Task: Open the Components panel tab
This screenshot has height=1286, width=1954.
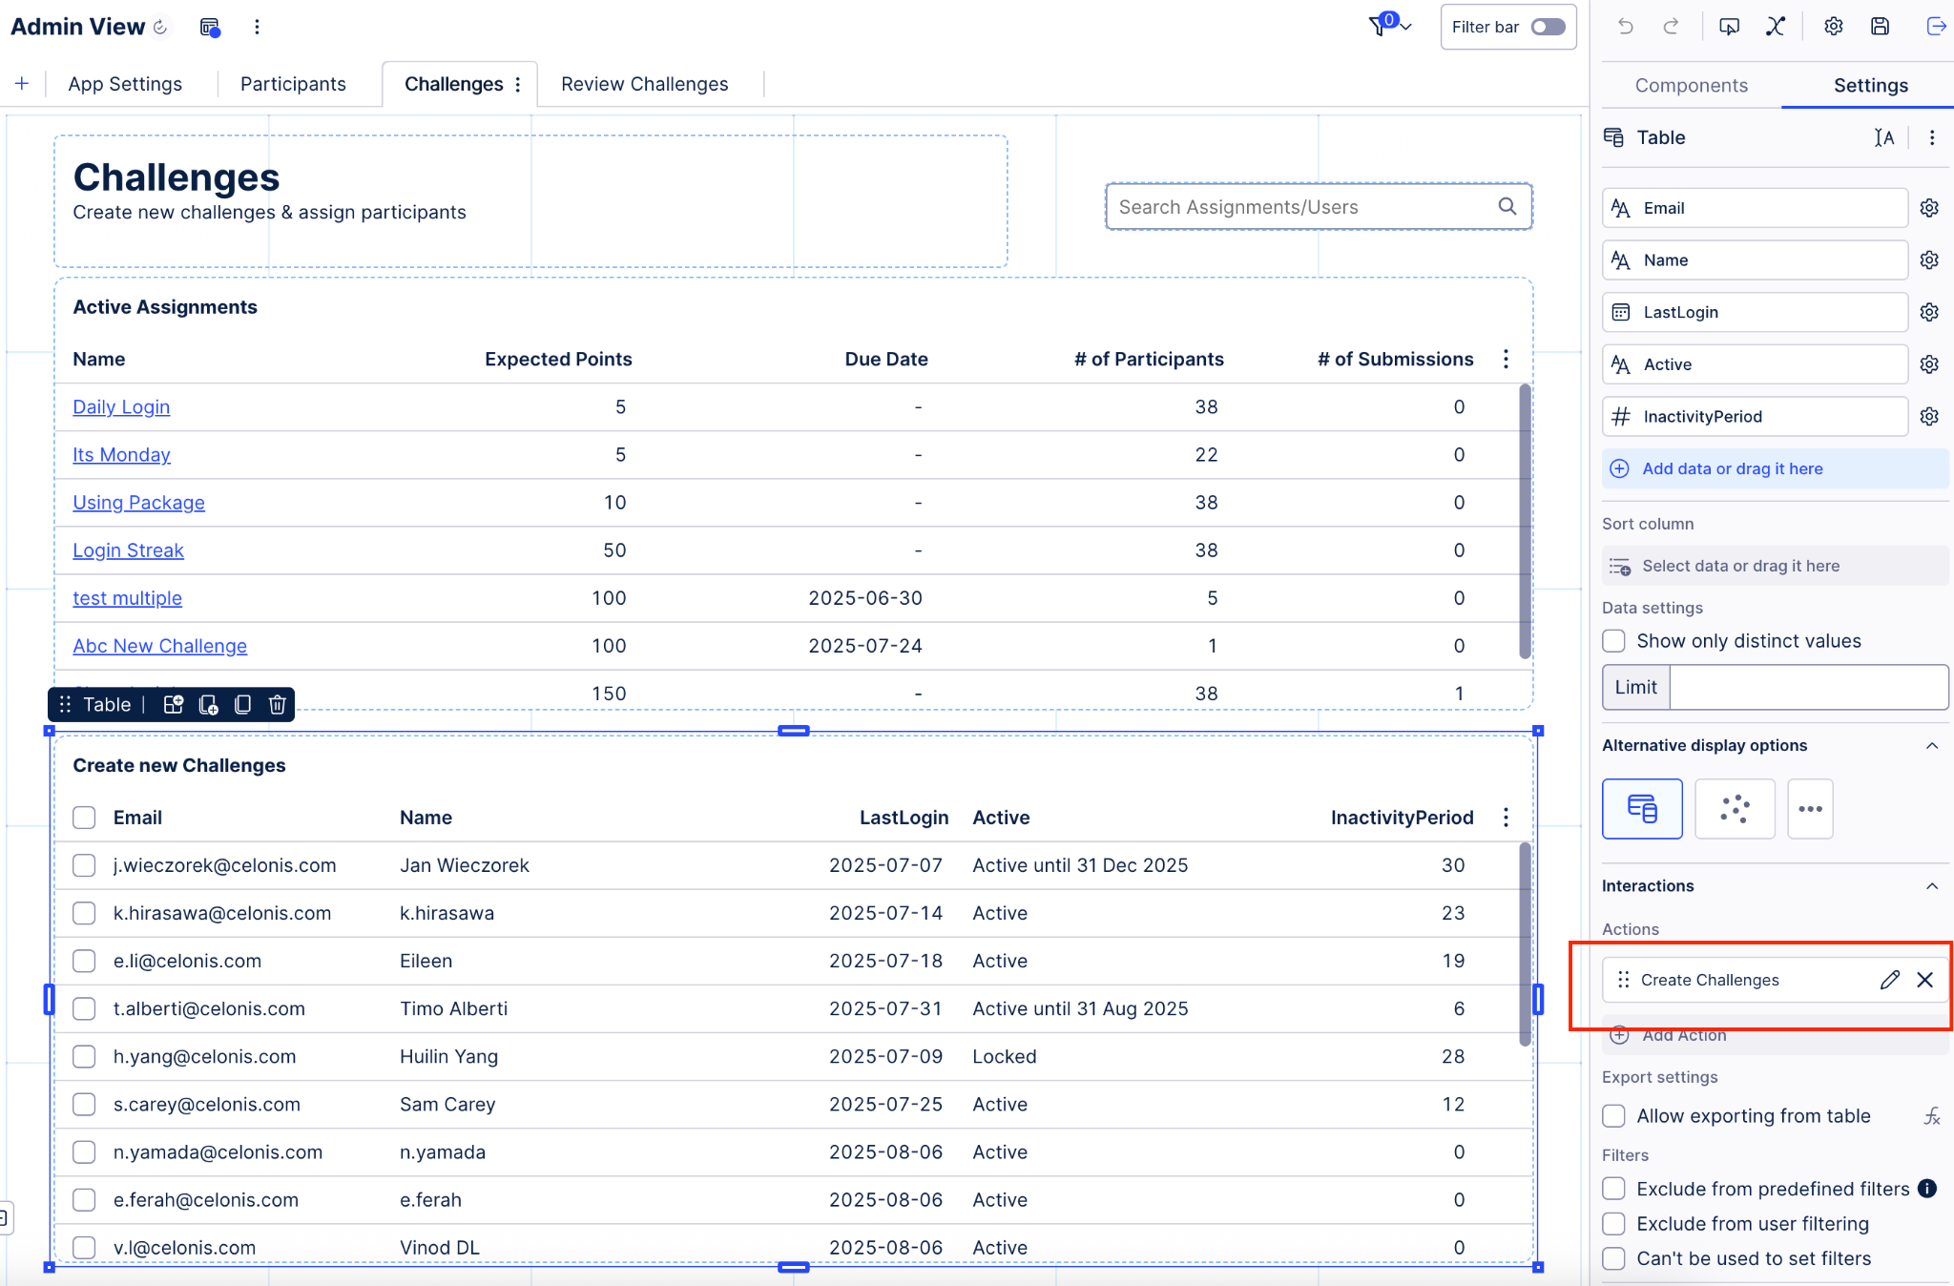Action: pyautogui.click(x=1691, y=85)
